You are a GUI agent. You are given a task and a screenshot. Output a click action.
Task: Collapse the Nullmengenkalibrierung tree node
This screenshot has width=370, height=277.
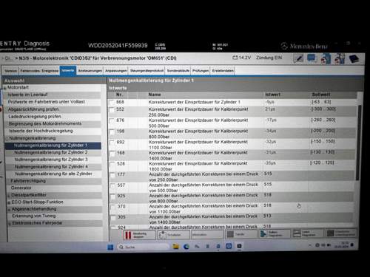point(7,139)
